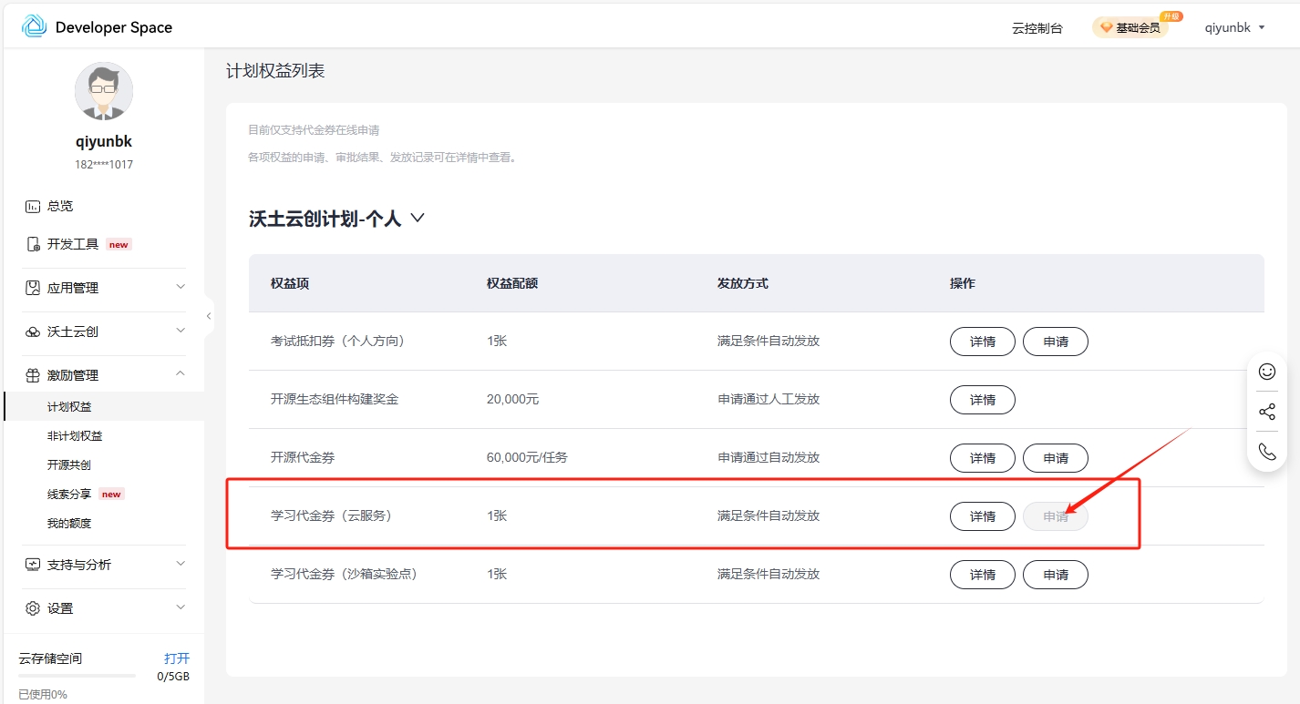Click the 开源代金券 row label
The height and width of the screenshot is (704, 1300).
tap(303, 457)
